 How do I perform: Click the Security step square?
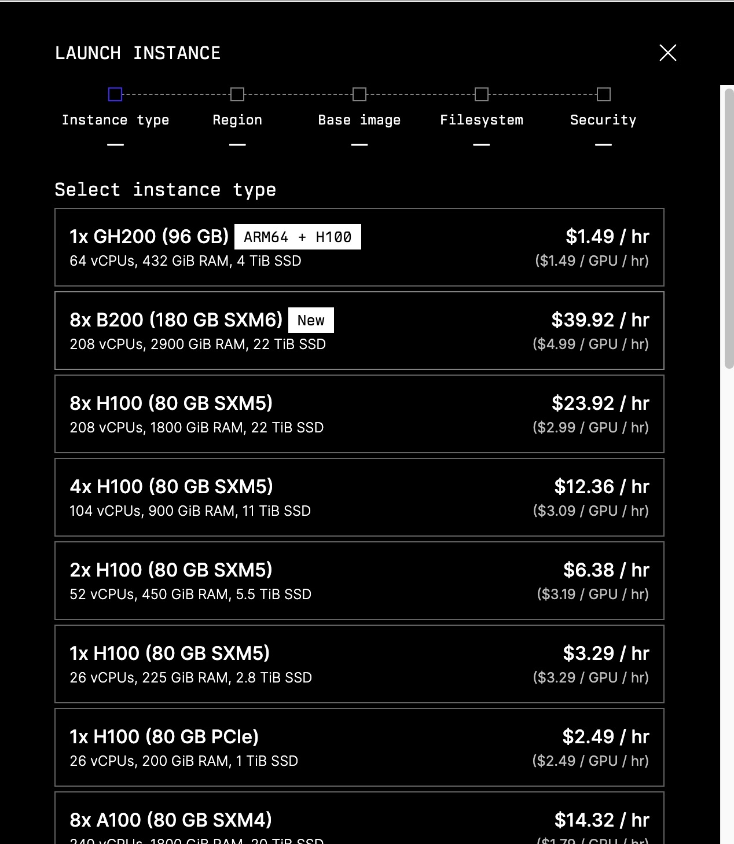(x=604, y=94)
